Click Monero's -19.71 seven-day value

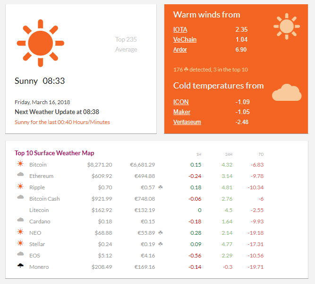point(255,267)
